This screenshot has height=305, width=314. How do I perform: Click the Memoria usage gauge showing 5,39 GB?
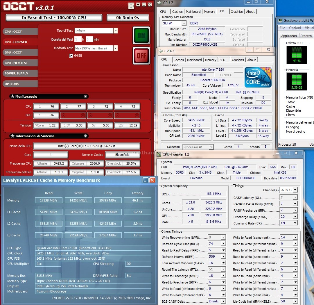click(297, 81)
